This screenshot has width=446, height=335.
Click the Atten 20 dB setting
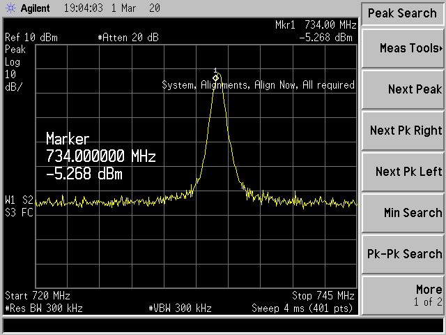coord(128,38)
